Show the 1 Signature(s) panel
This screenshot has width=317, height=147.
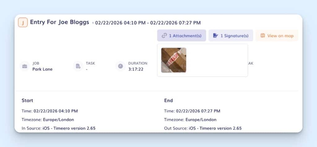(x=231, y=36)
